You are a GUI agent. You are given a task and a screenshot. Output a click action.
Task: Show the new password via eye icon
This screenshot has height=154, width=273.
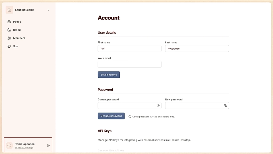tap(226, 106)
